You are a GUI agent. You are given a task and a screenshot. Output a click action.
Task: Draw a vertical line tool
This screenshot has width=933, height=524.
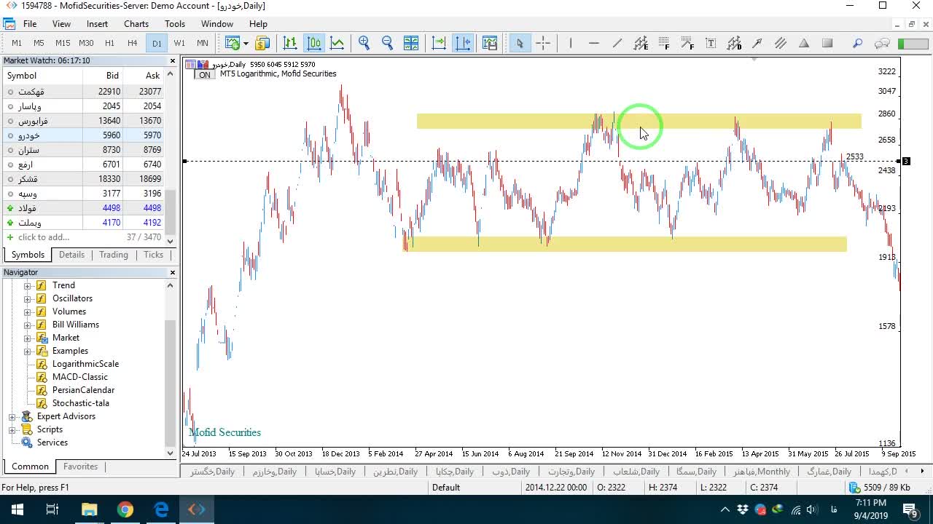click(x=570, y=44)
